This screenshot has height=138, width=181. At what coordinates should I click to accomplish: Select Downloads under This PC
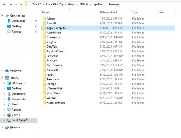[18, 99]
